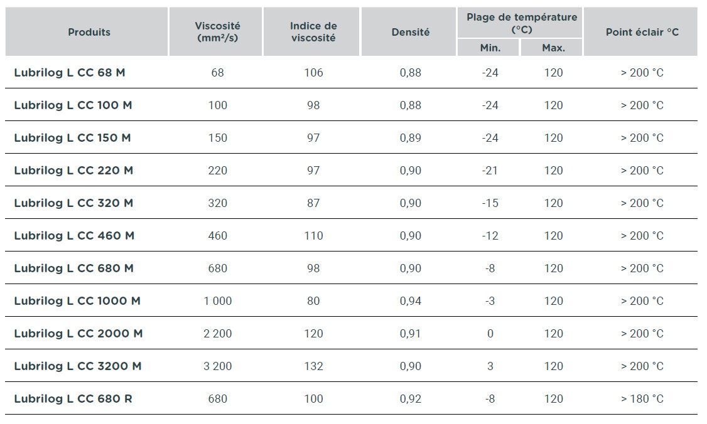Viewport: 707px width, 424px height.
Task: Click the Lubrilog L CC 1000 M name
Action: [77, 301]
